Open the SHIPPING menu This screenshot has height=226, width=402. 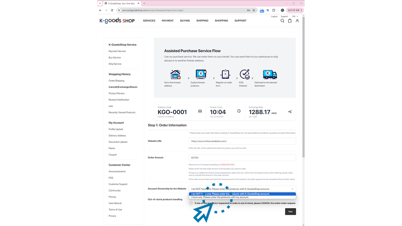pos(202,21)
